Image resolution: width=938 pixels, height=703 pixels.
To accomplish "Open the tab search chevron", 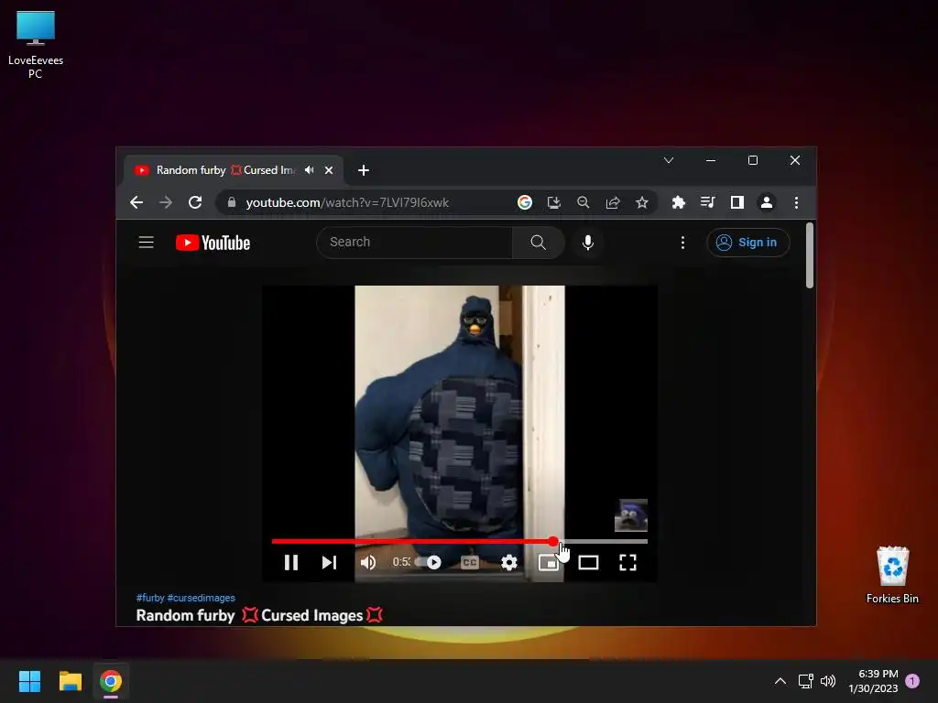I will 669,160.
